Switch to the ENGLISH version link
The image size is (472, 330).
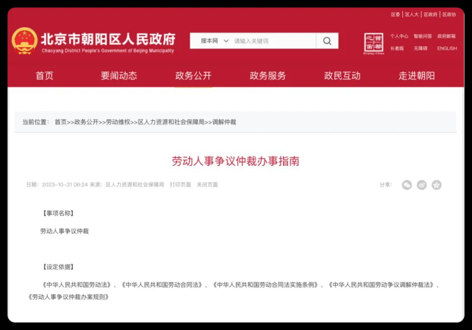[x=447, y=49]
